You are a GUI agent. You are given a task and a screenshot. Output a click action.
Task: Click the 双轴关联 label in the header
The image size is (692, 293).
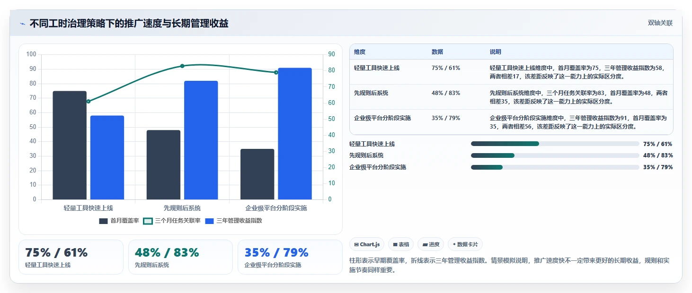coord(660,23)
